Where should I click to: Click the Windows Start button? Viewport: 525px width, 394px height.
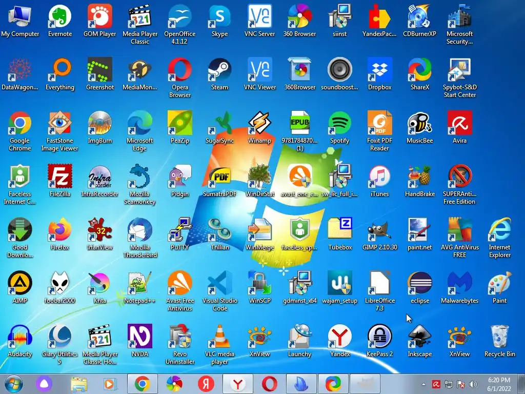pyautogui.click(x=14, y=384)
